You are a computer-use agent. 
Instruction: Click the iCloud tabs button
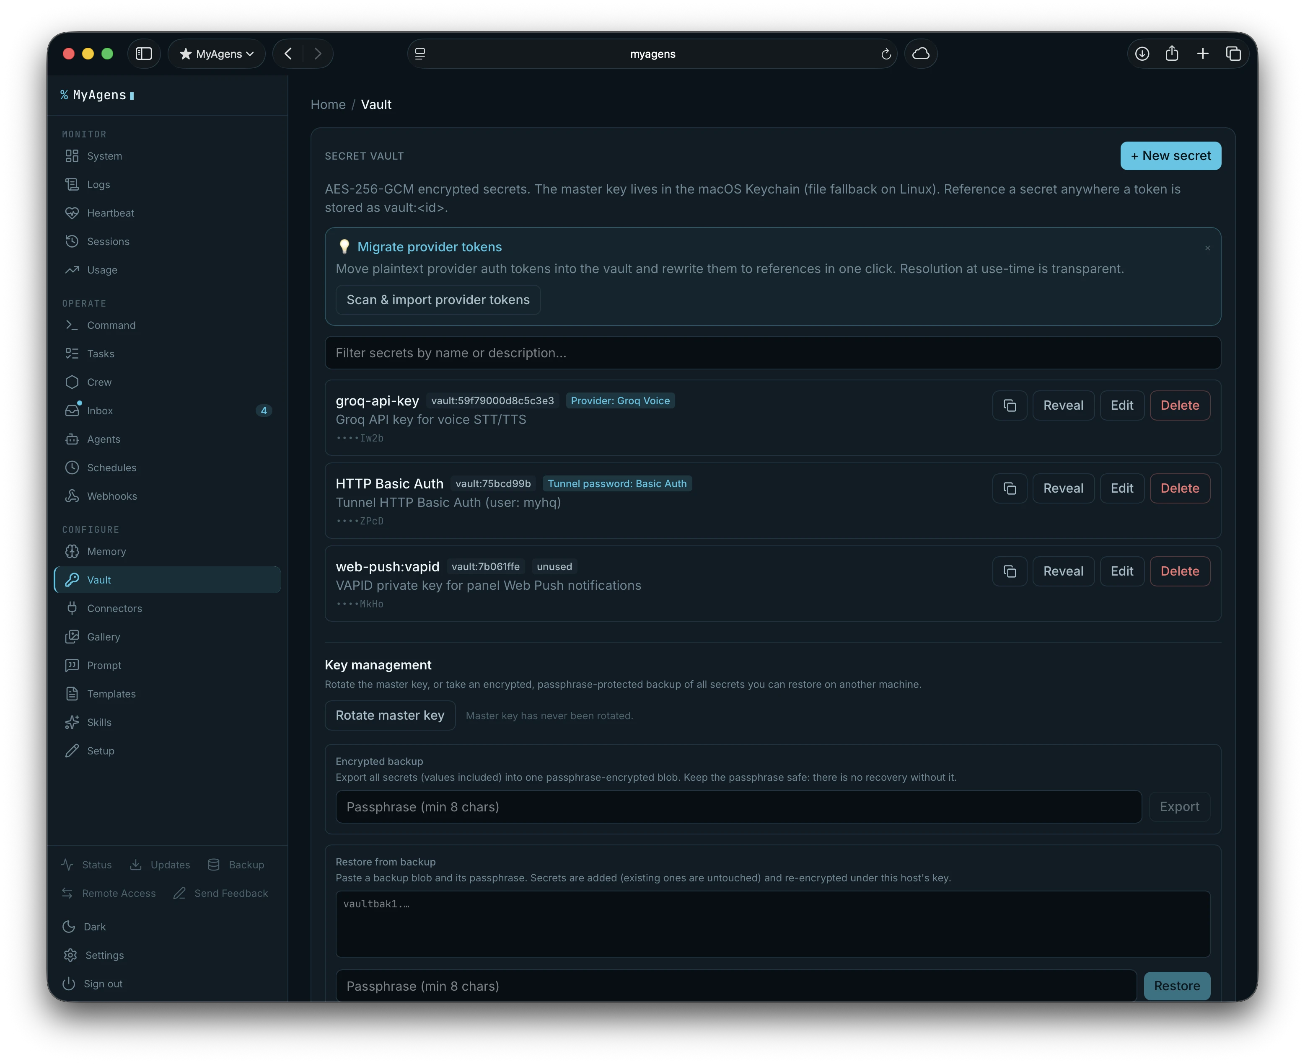point(920,54)
